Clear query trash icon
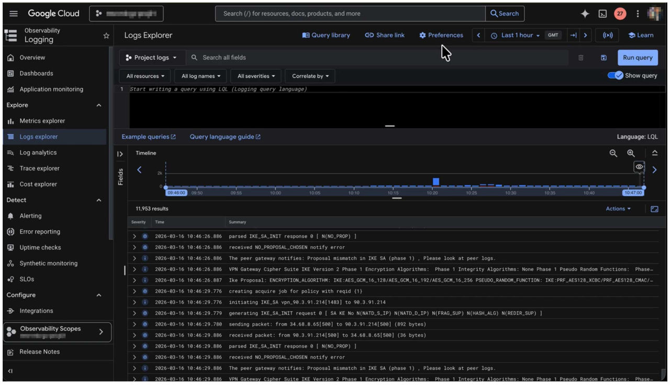Screen dimensions: 670x385 [x=581, y=58]
